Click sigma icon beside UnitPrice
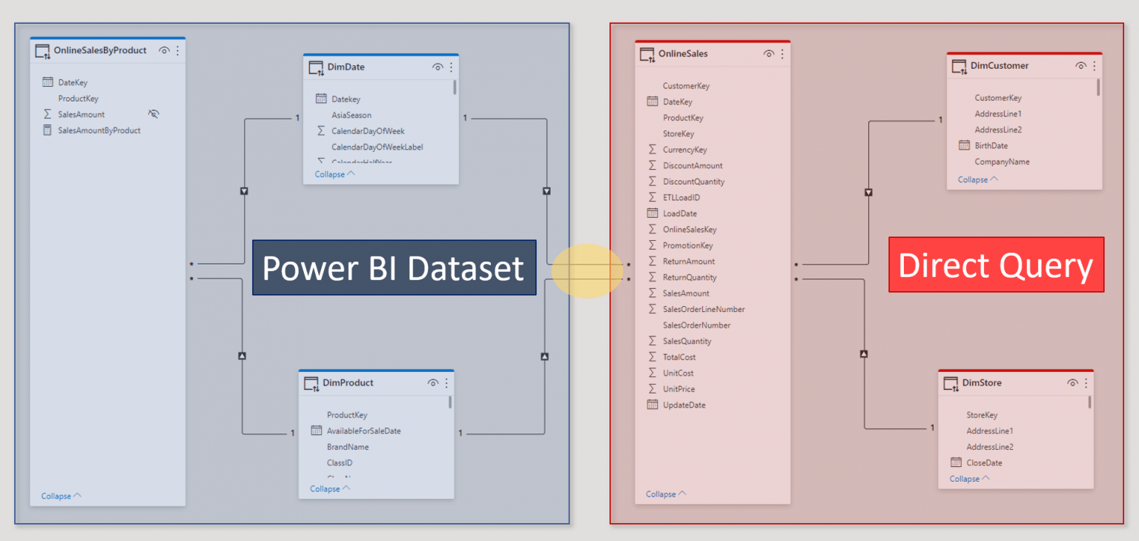The image size is (1139, 541). coord(653,389)
